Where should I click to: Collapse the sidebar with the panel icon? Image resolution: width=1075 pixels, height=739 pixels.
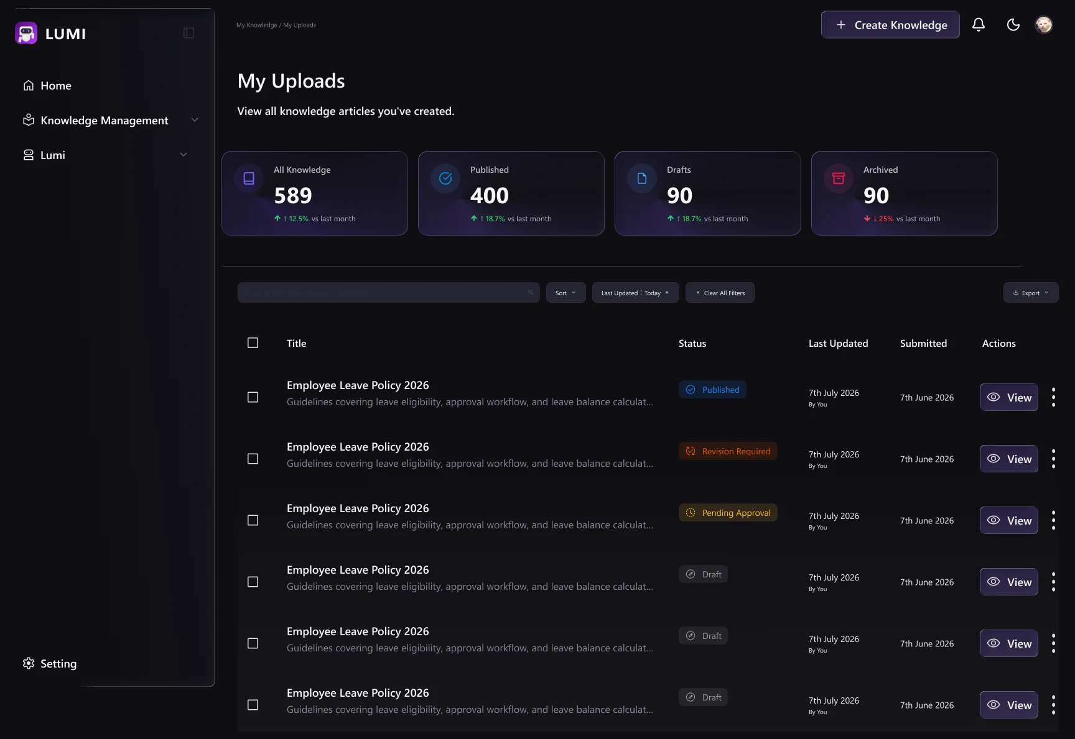(x=189, y=33)
